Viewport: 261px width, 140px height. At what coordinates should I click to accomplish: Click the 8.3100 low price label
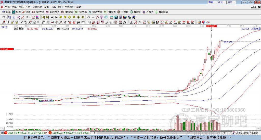click(49, 100)
